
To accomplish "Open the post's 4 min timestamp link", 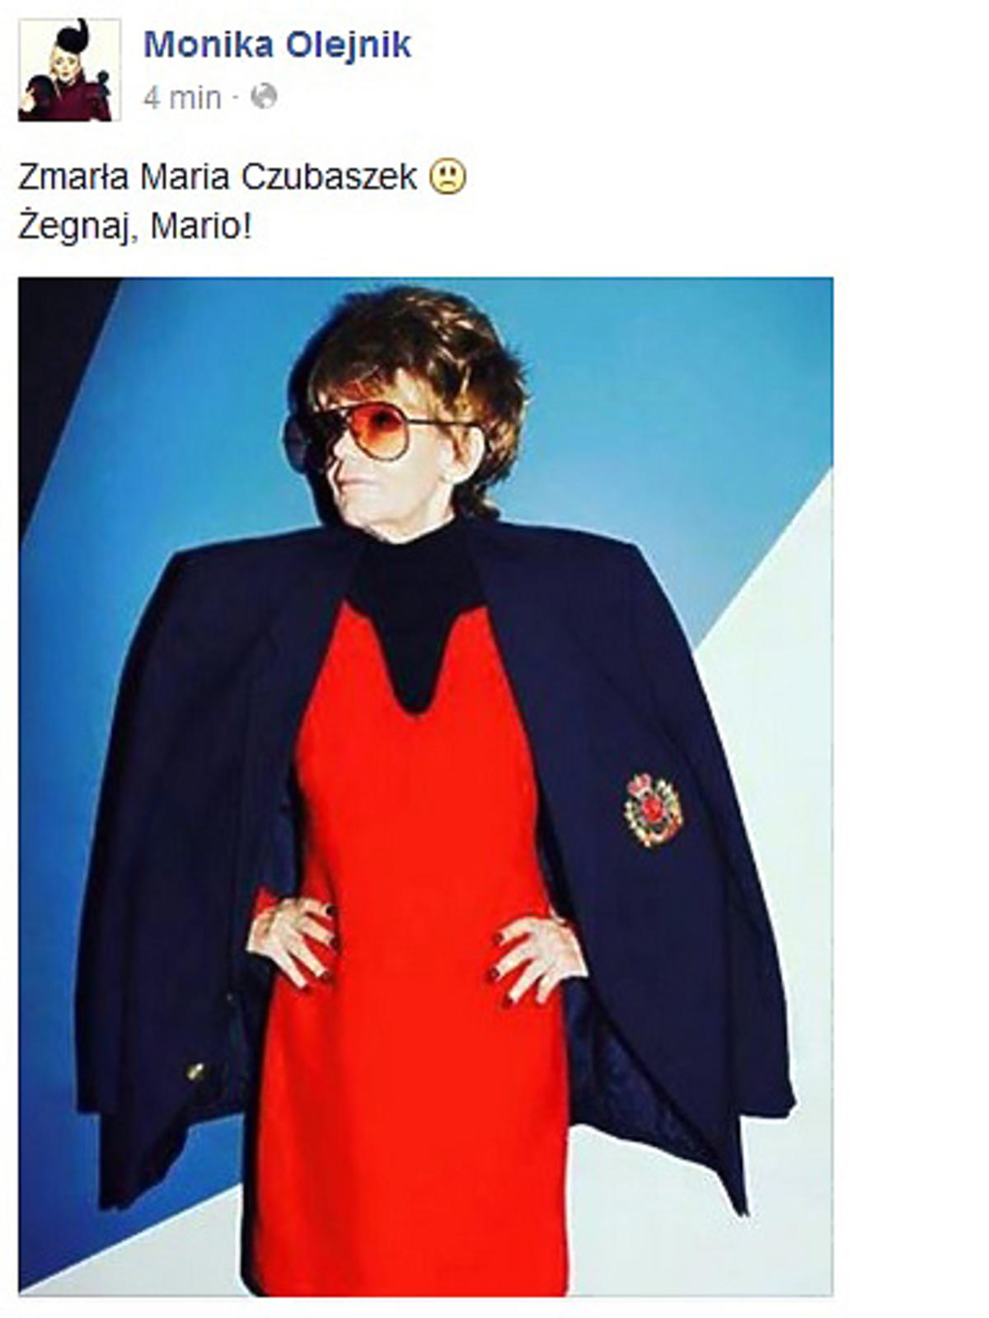I will point(182,98).
